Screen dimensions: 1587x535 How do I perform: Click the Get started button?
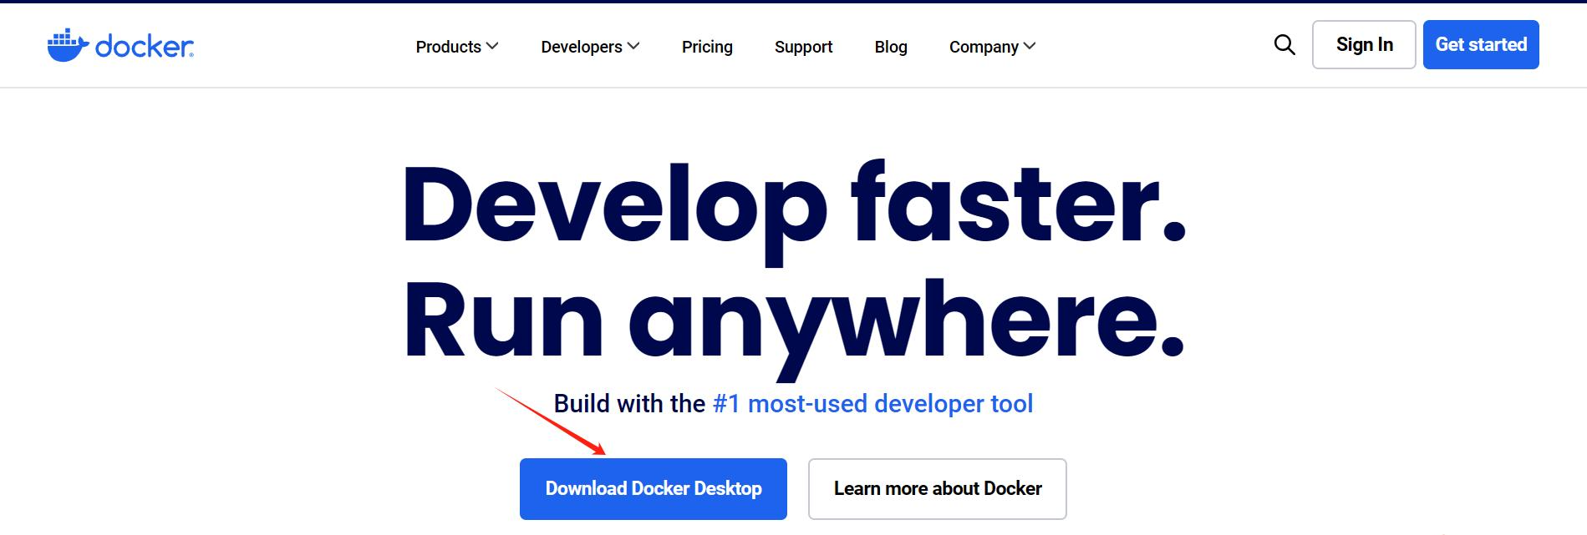[x=1481, y=44]
